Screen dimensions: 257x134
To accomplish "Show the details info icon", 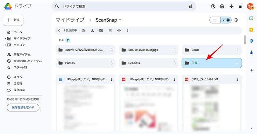I will pos(236,20).
